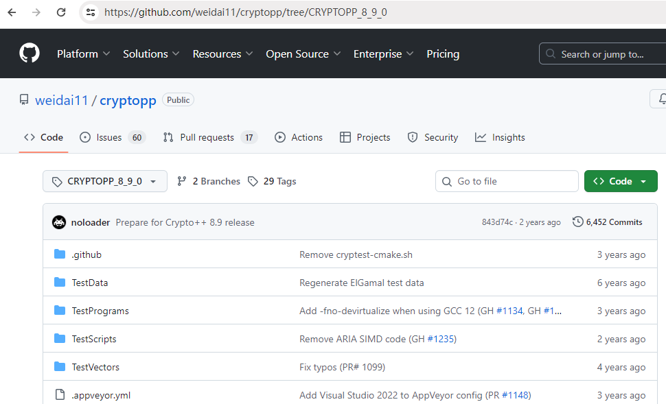The width and height of the screenshot is (666, 404).
Task: Click the noloader avatar image
Action: click(59, 222)
